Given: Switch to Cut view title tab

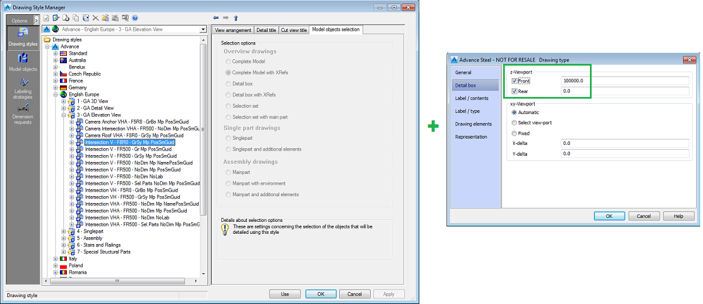Looking at the screenshot, I should pyautogui.click(x=294, y=30).
